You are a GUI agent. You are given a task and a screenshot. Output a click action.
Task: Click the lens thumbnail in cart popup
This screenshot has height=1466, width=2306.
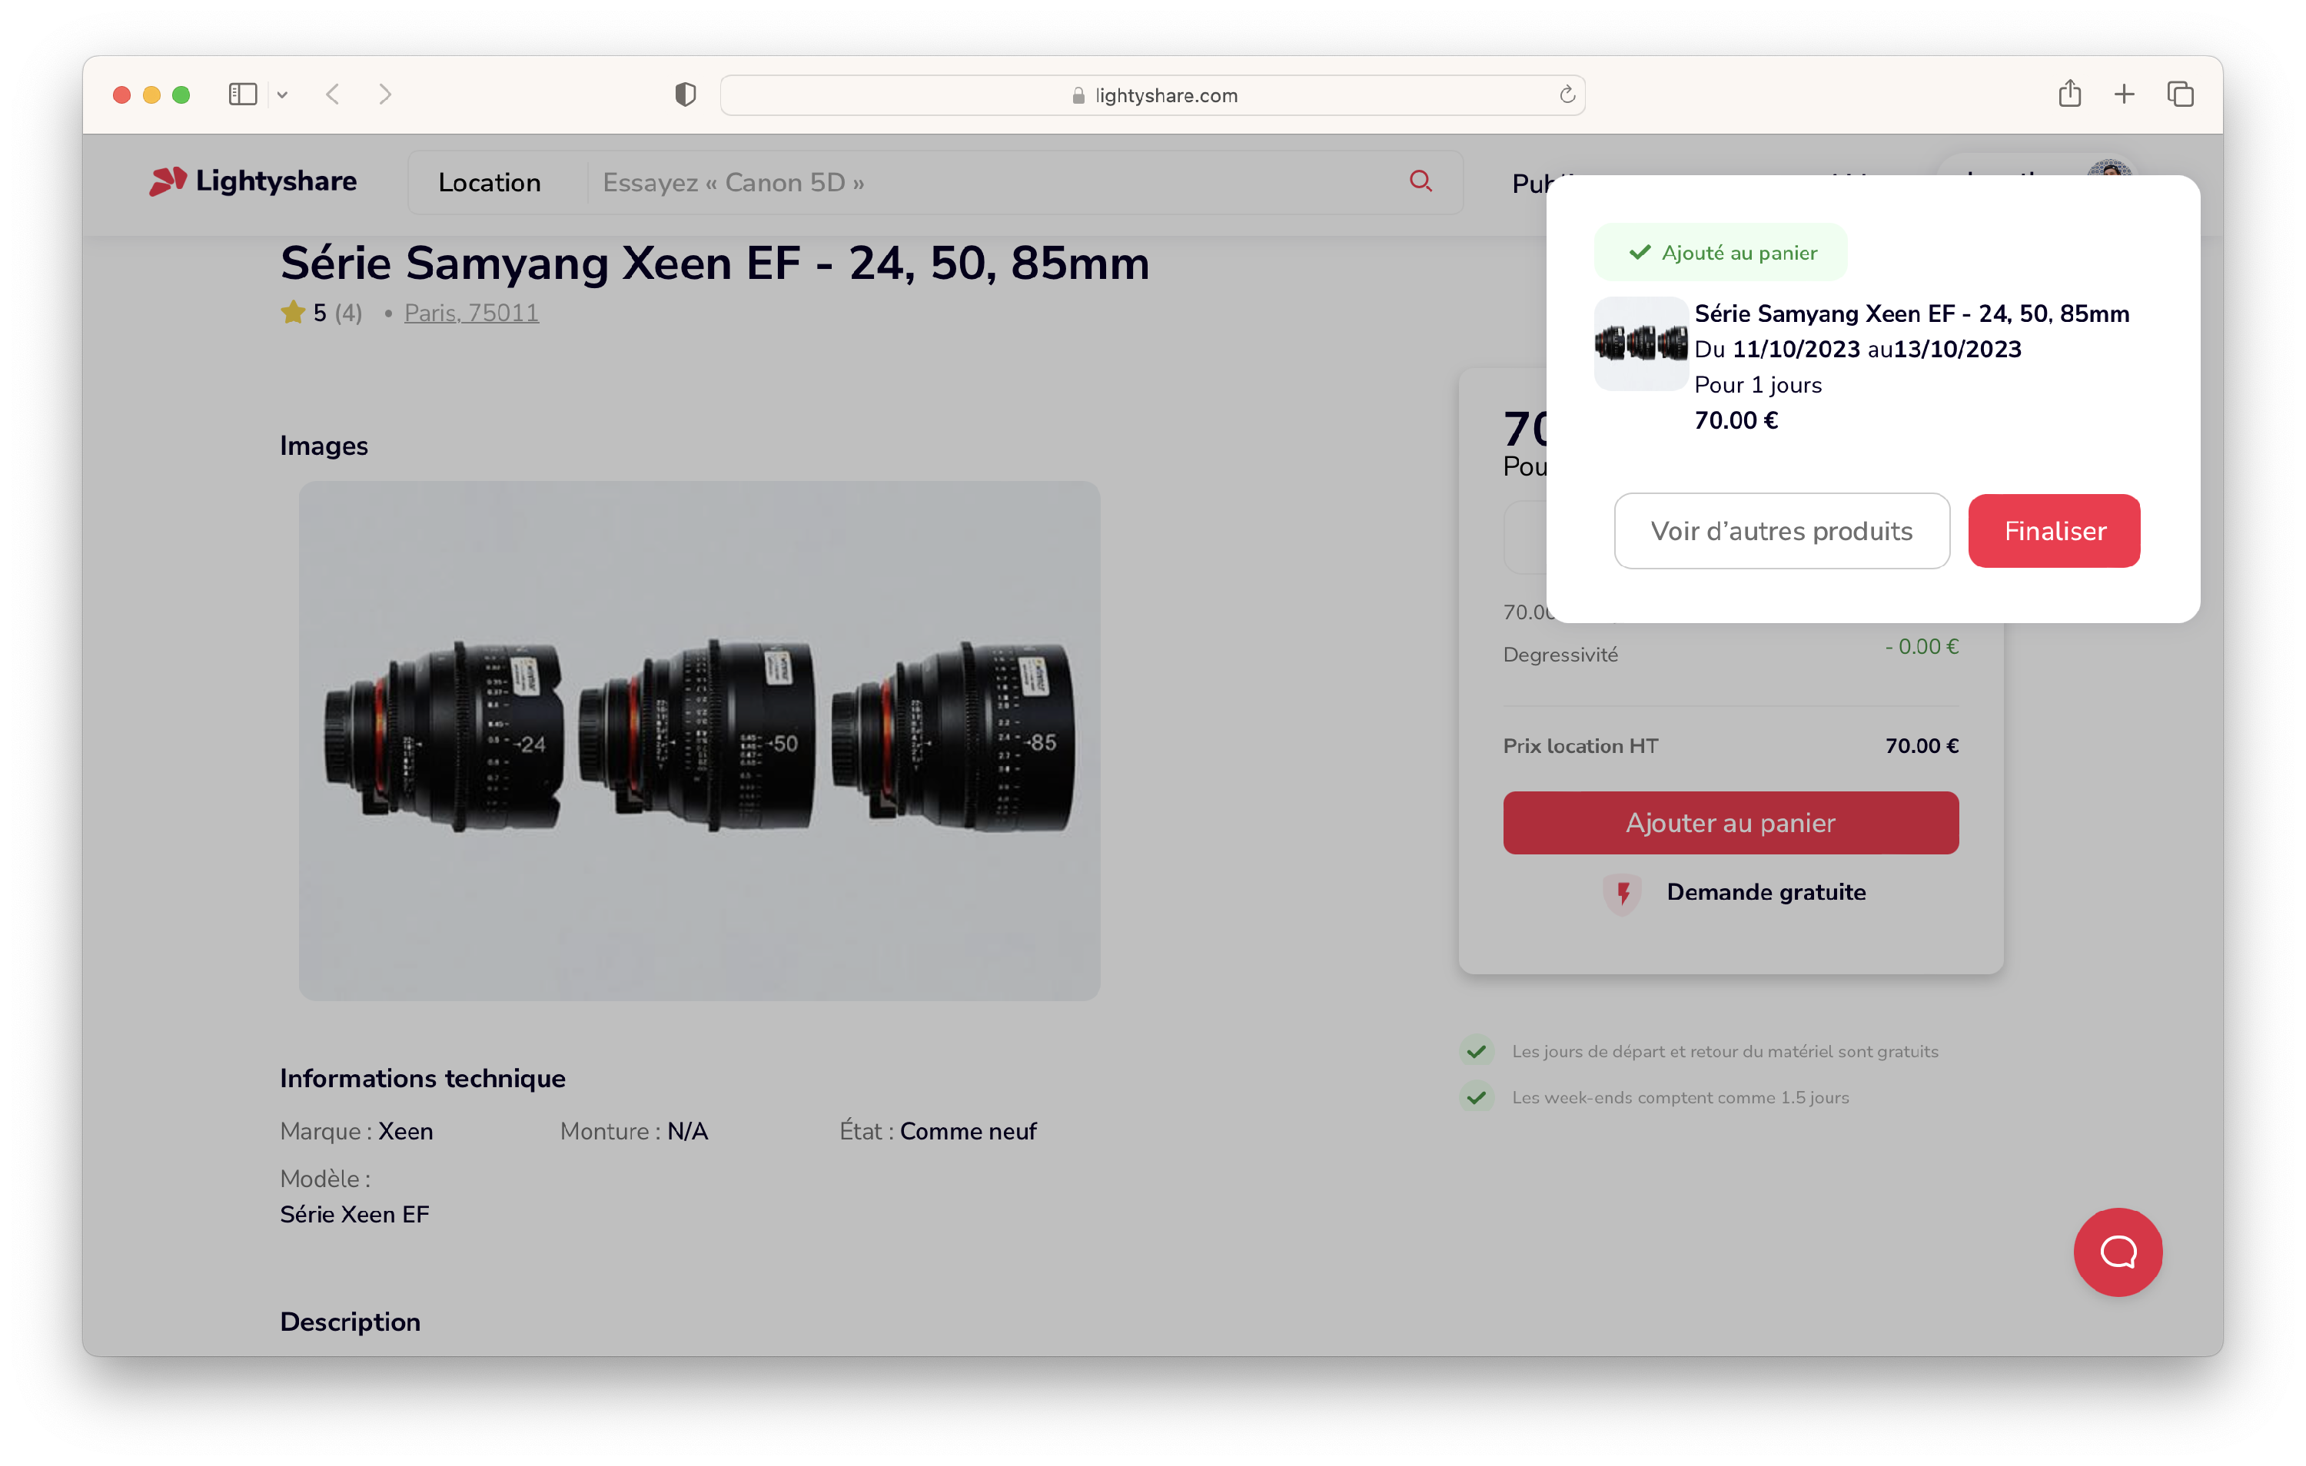click(x=1640, y=343)
